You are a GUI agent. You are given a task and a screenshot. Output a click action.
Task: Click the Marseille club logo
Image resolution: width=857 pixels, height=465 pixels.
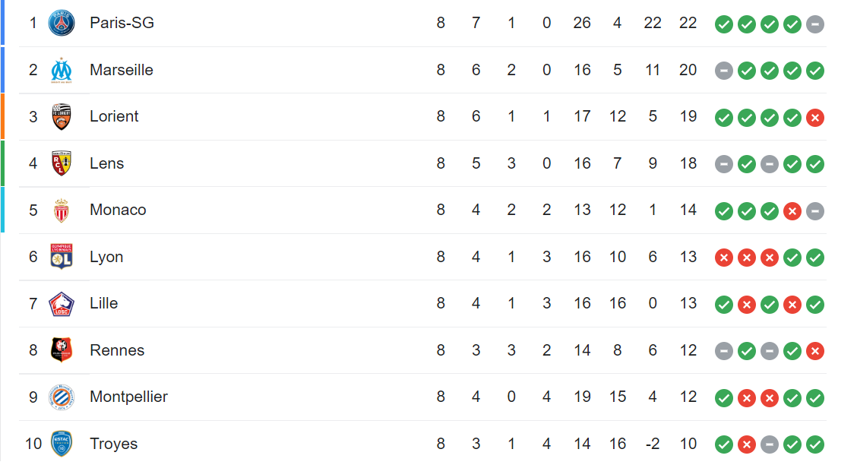pos(62,70)
